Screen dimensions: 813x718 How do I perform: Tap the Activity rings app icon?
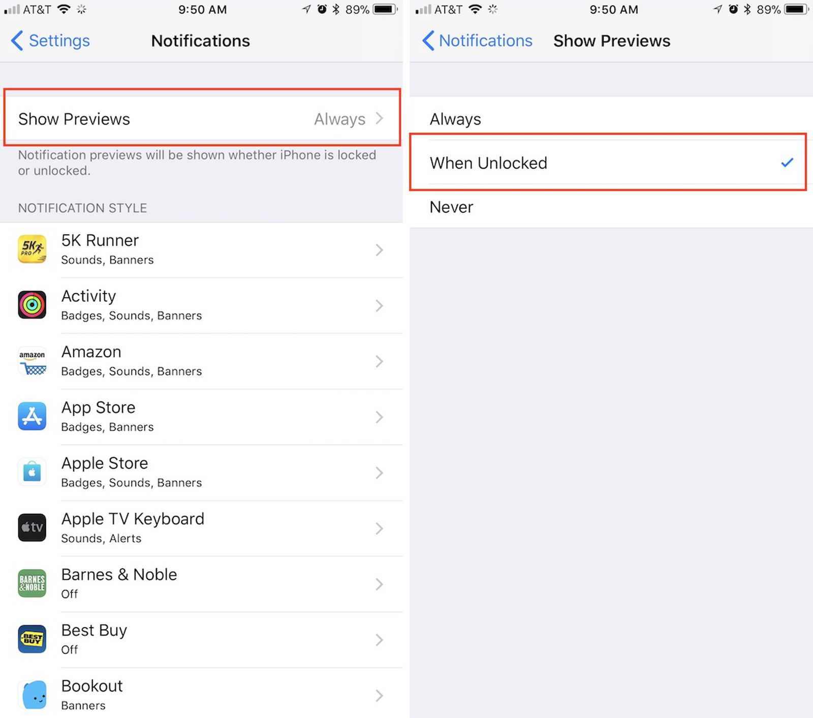[32, 305]
